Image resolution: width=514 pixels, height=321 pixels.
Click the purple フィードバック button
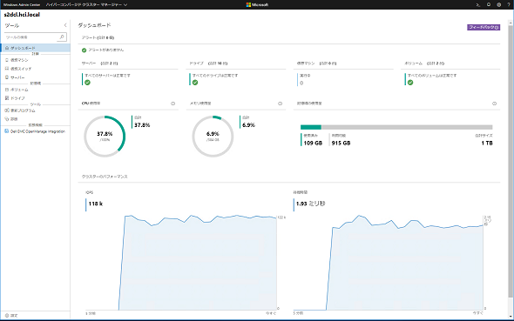[484, 27]
